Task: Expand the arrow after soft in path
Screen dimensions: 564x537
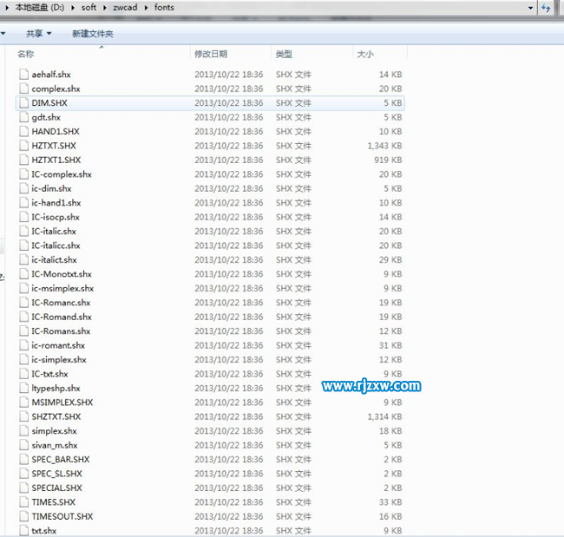Action: 106,8
